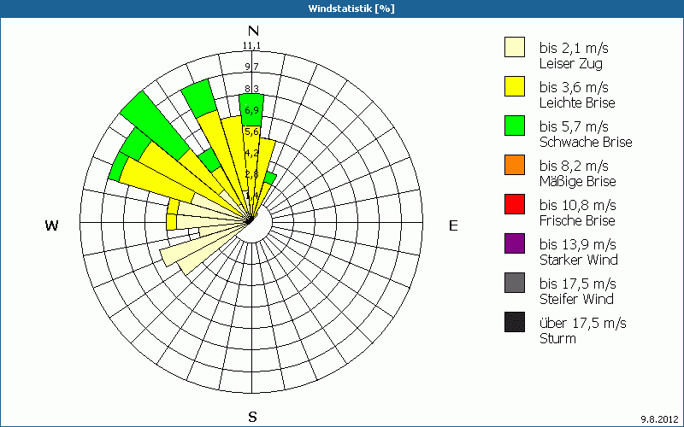Click the red 'bis 10,8 m/s' legend swatch

point(515,204)
